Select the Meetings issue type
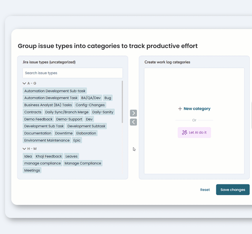 [32, 170]
